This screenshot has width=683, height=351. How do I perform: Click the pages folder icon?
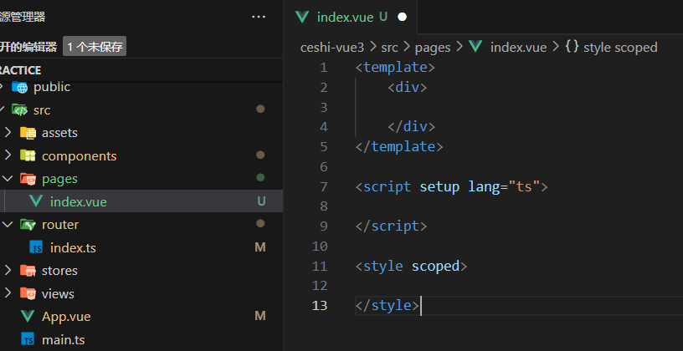click(x=28, y=179)
